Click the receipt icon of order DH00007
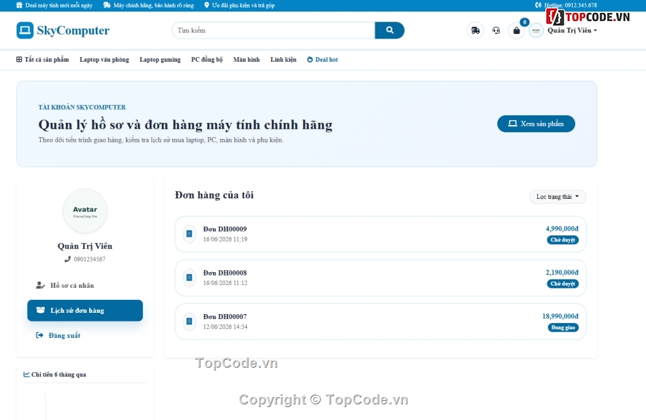Image resolution: width=646 pixels, height=420 pixels. pyautogui.click(x=189, y=322)
